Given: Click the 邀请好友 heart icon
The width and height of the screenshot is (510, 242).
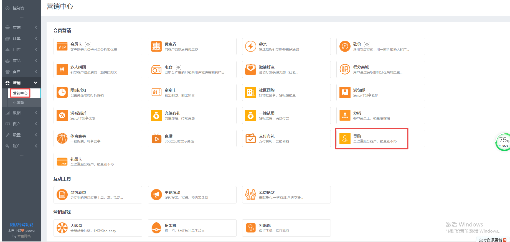Looking at the screenshot, I should coord(251,69).
